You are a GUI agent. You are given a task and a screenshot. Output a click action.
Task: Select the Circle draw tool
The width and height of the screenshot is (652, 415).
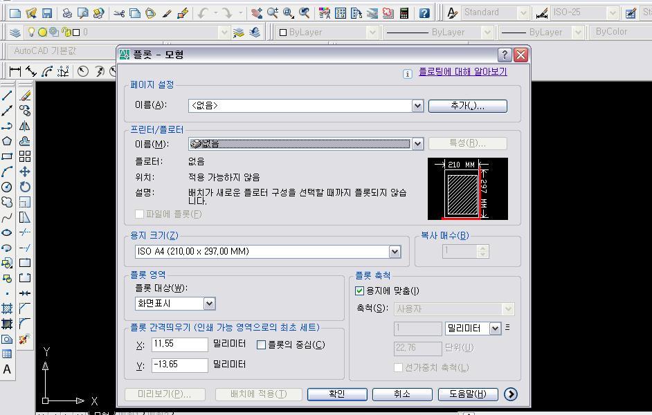tap(7, 187)
